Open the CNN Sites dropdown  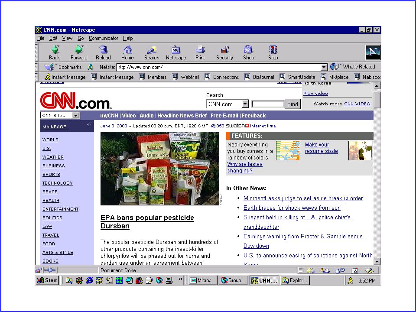coord(75,115)
